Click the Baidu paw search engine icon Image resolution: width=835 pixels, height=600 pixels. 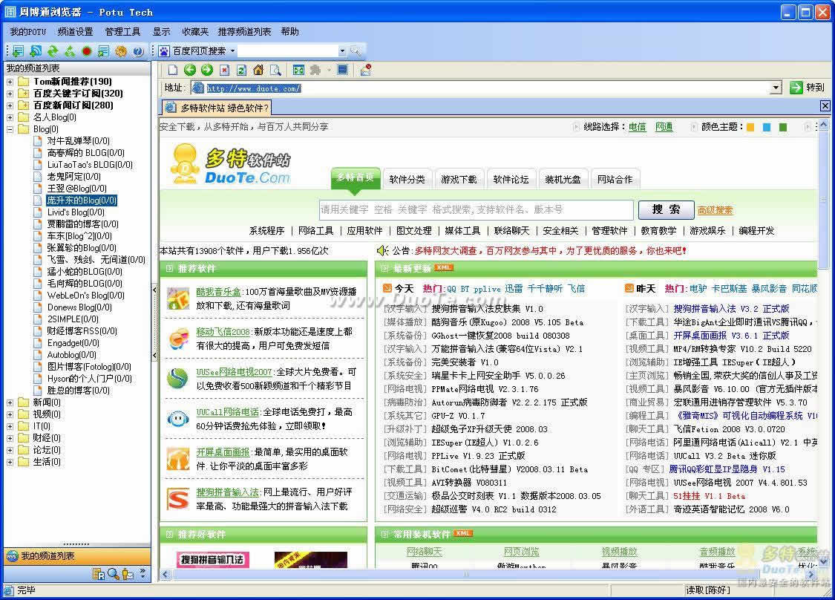164,51
